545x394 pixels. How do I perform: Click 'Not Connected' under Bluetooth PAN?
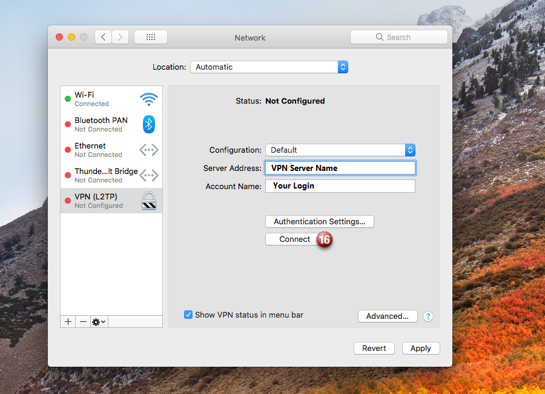[x=98, y=129]
